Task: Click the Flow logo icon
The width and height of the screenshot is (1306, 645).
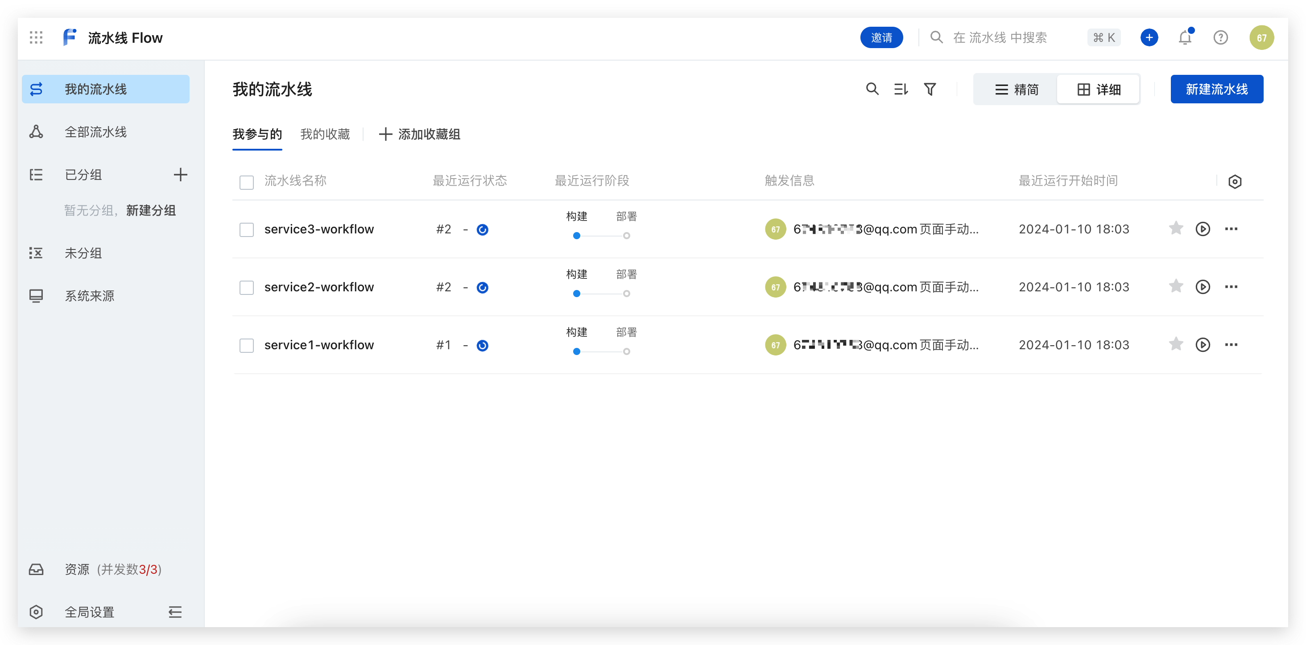Action: point(70,37)
